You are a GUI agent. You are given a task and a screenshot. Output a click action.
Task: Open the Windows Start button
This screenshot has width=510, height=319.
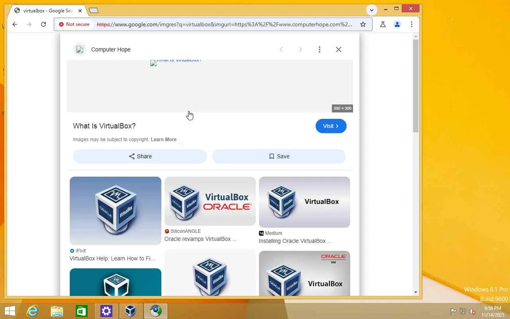pos(10,311)
